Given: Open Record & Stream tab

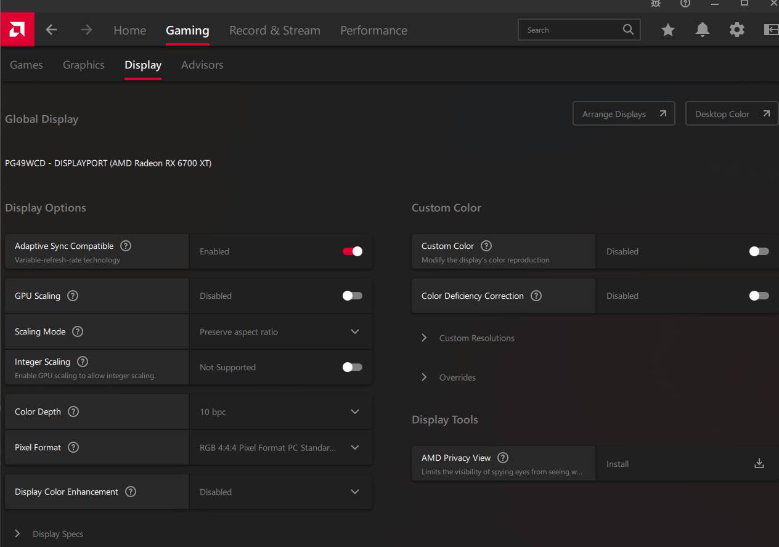Looking at the screenshot, I should coord(275,30).
